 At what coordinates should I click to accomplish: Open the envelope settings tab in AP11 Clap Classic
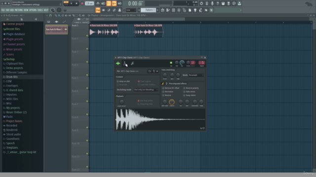(125, 63)
